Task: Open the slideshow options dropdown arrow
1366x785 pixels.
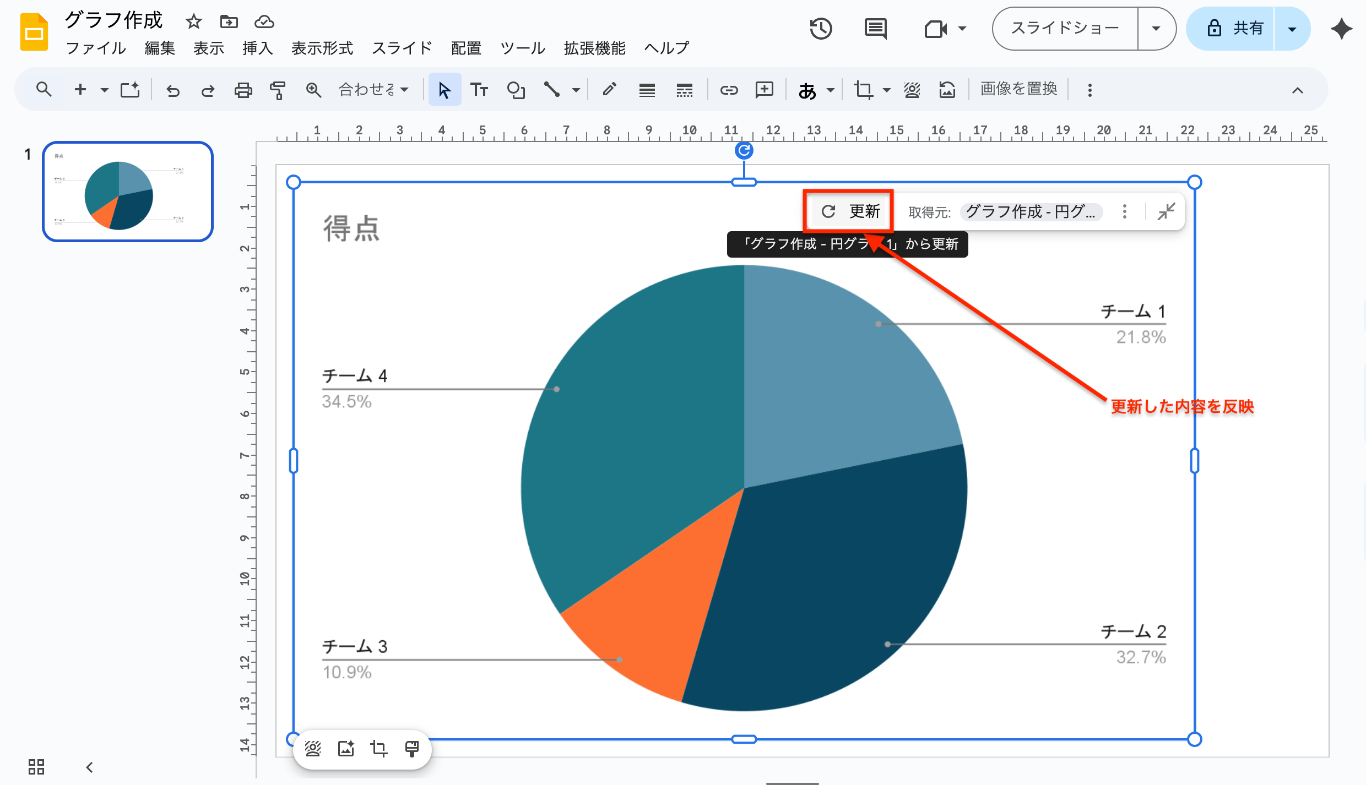Action: [x=1156, y=28]
